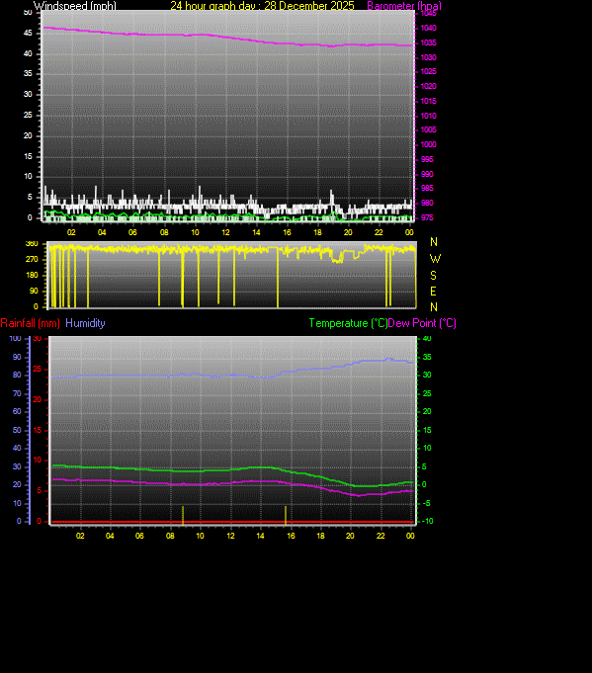Select the magenta "Dew Point (°C)" legend label
This screenshot has width=592, height=673.
422,323
